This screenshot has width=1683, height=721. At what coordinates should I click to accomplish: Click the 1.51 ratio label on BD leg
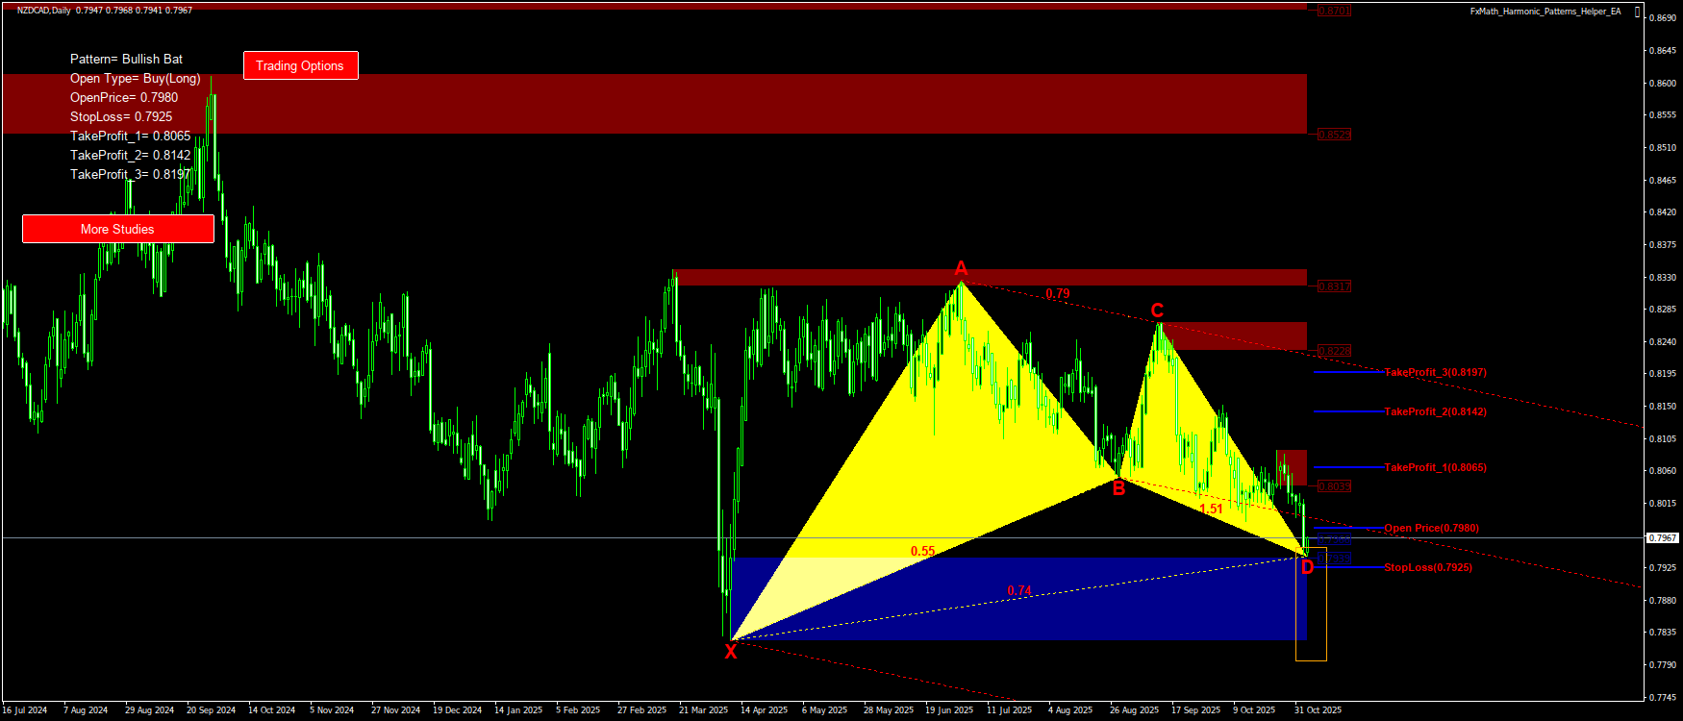[x=1211, y=509]
